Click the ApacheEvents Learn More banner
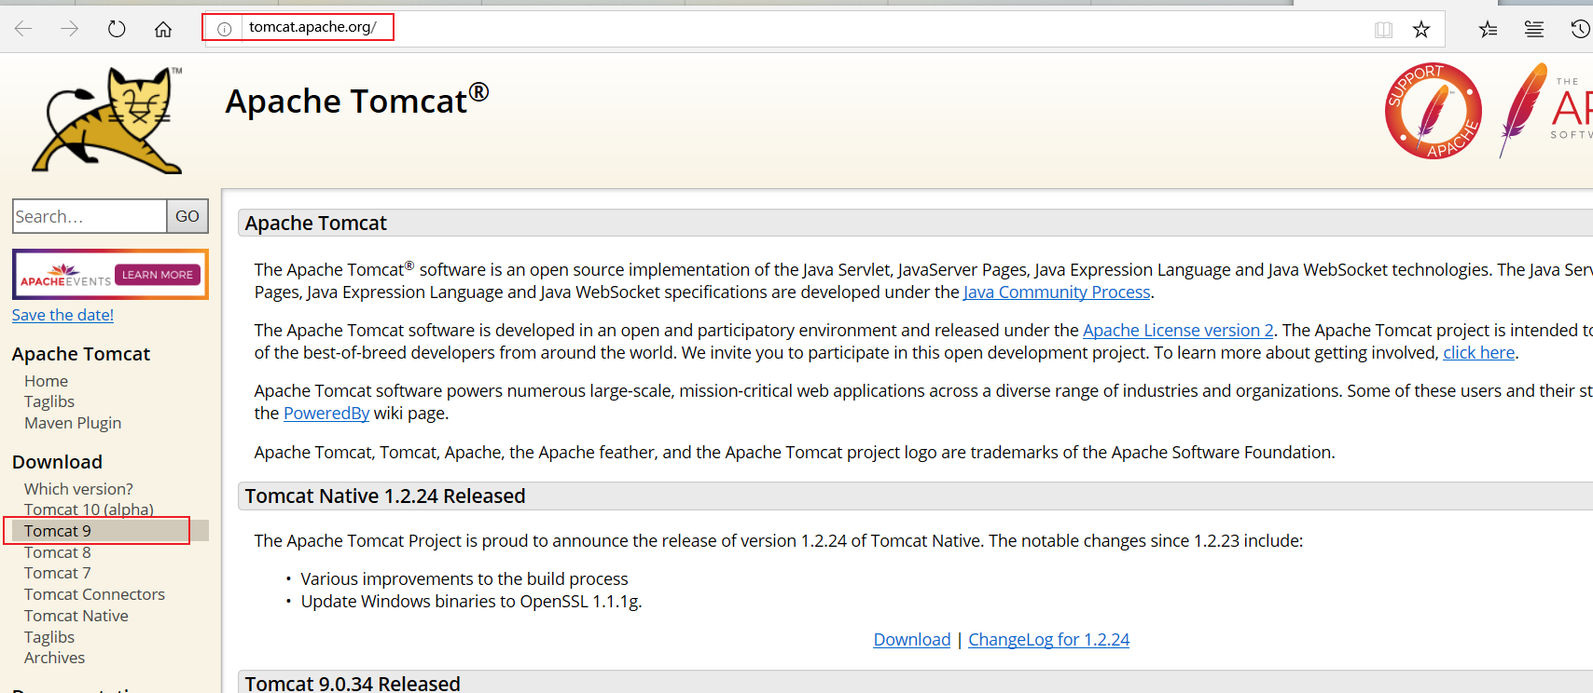Viewport: 1593px width, 693px height. pyautogui.click(x=110, y=275)
